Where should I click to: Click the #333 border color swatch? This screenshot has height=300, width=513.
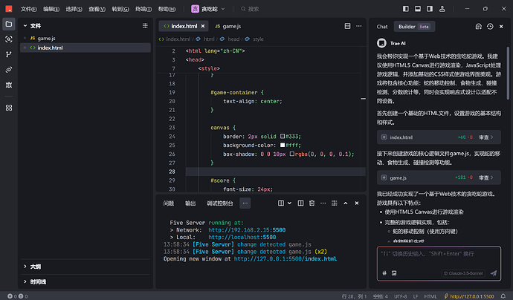tap(283, 137)
